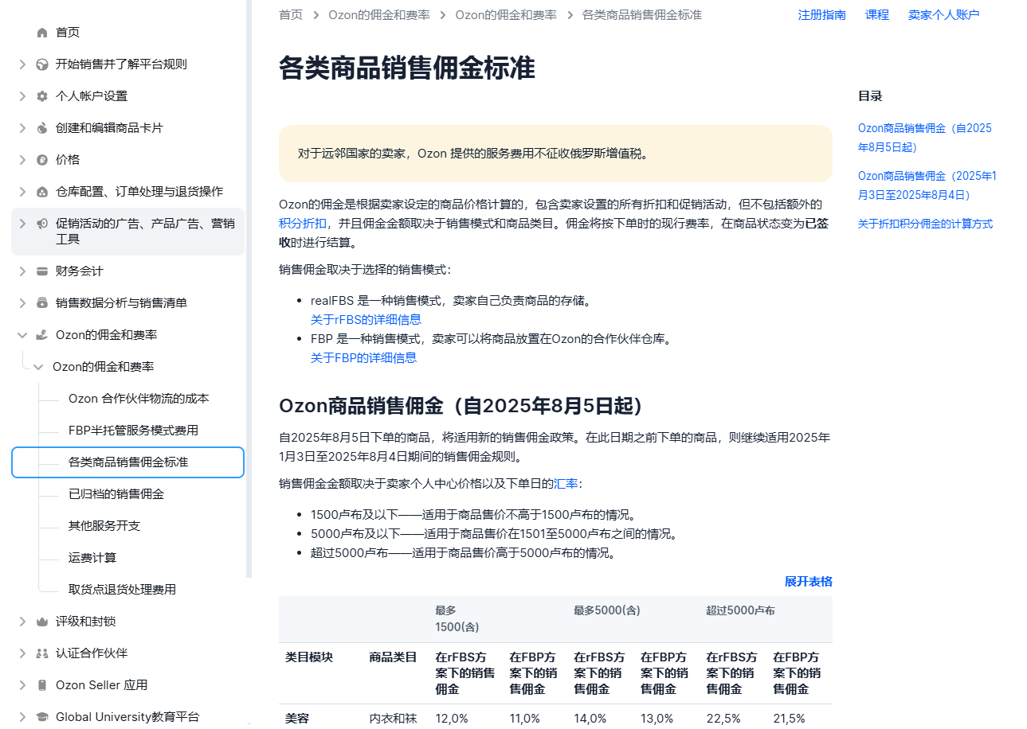Click the graduation cap icon for Global University
Screen dimensions: 1027x729
[42, 717]
